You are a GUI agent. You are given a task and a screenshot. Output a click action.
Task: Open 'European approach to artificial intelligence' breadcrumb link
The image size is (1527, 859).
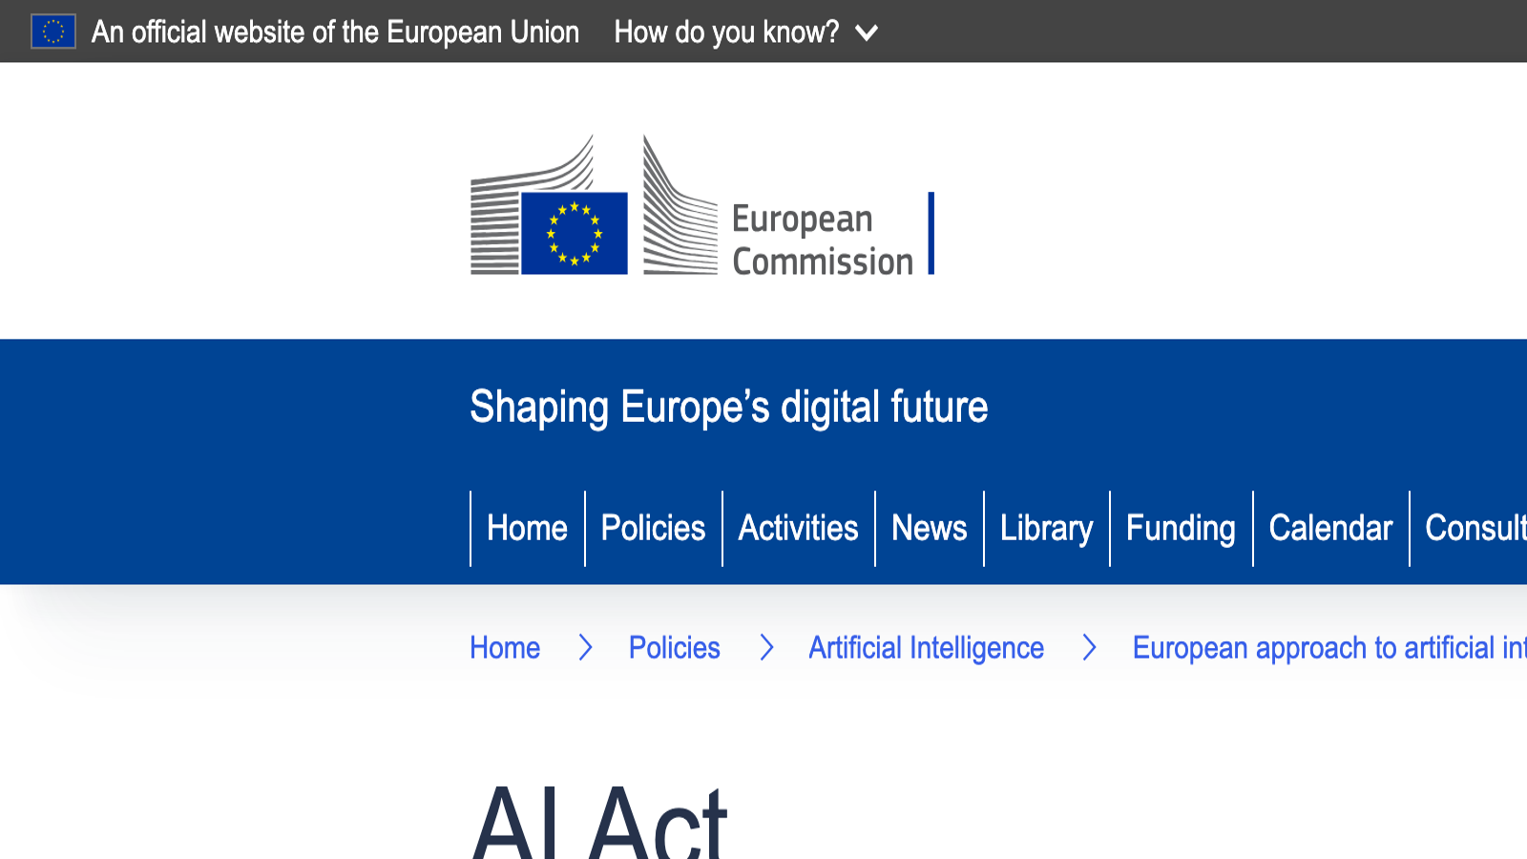point(1327,648)
